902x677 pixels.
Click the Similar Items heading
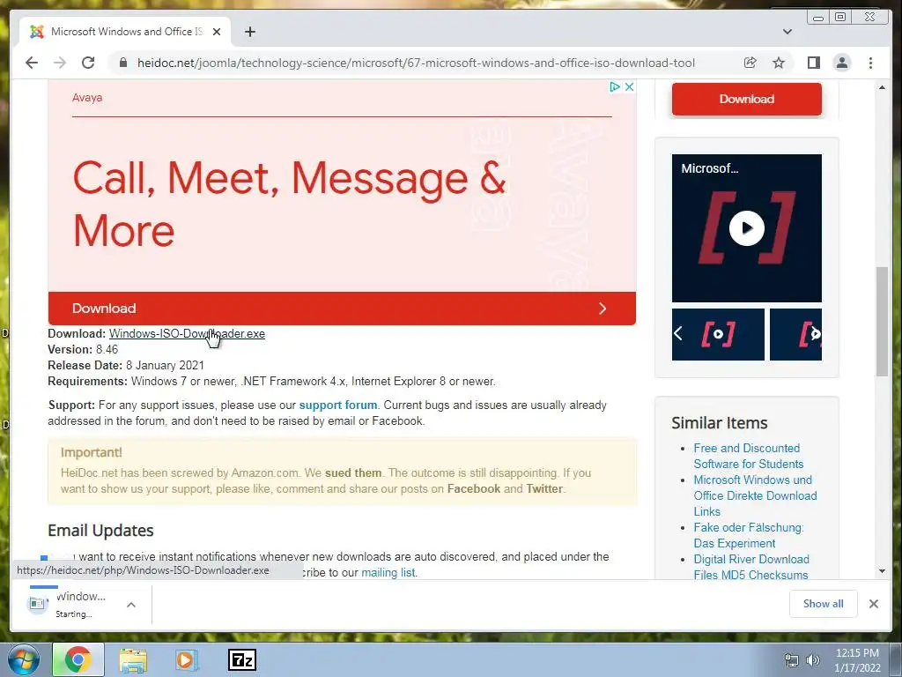coord(719,423)
